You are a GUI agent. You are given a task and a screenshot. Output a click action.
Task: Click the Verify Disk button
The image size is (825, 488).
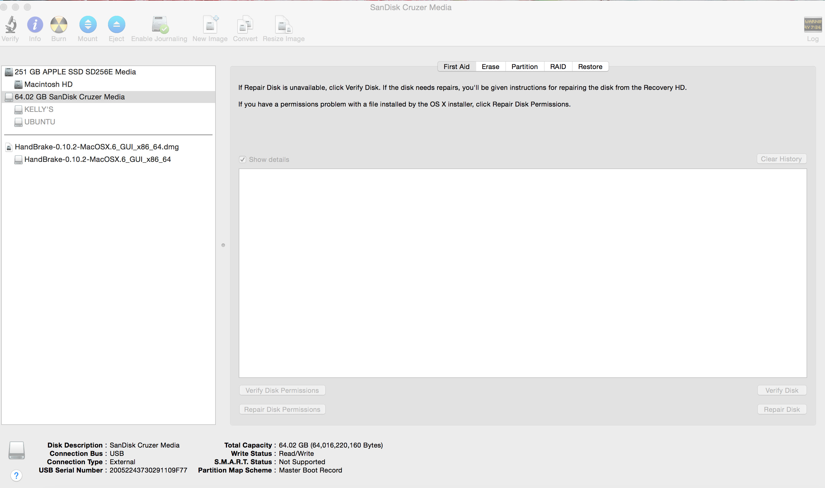coord(782,390)
